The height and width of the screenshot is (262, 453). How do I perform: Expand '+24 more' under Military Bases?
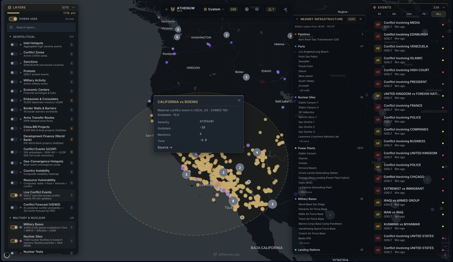[304, 243]
